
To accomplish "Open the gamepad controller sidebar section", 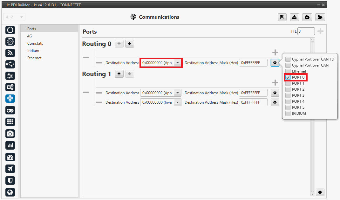I will [x=10, y=110].
